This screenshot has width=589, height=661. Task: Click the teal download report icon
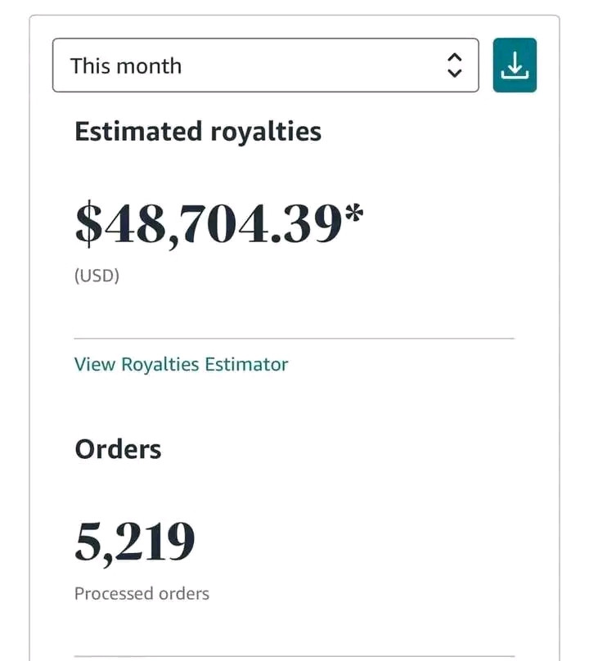pos(515,65)
